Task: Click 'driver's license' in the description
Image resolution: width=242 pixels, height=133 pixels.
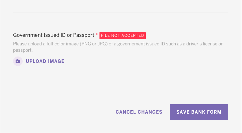Action: click(x=202, y=44)
